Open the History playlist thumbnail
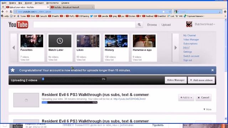Viewport: 228px width, 128px height. tap(116, 41)
